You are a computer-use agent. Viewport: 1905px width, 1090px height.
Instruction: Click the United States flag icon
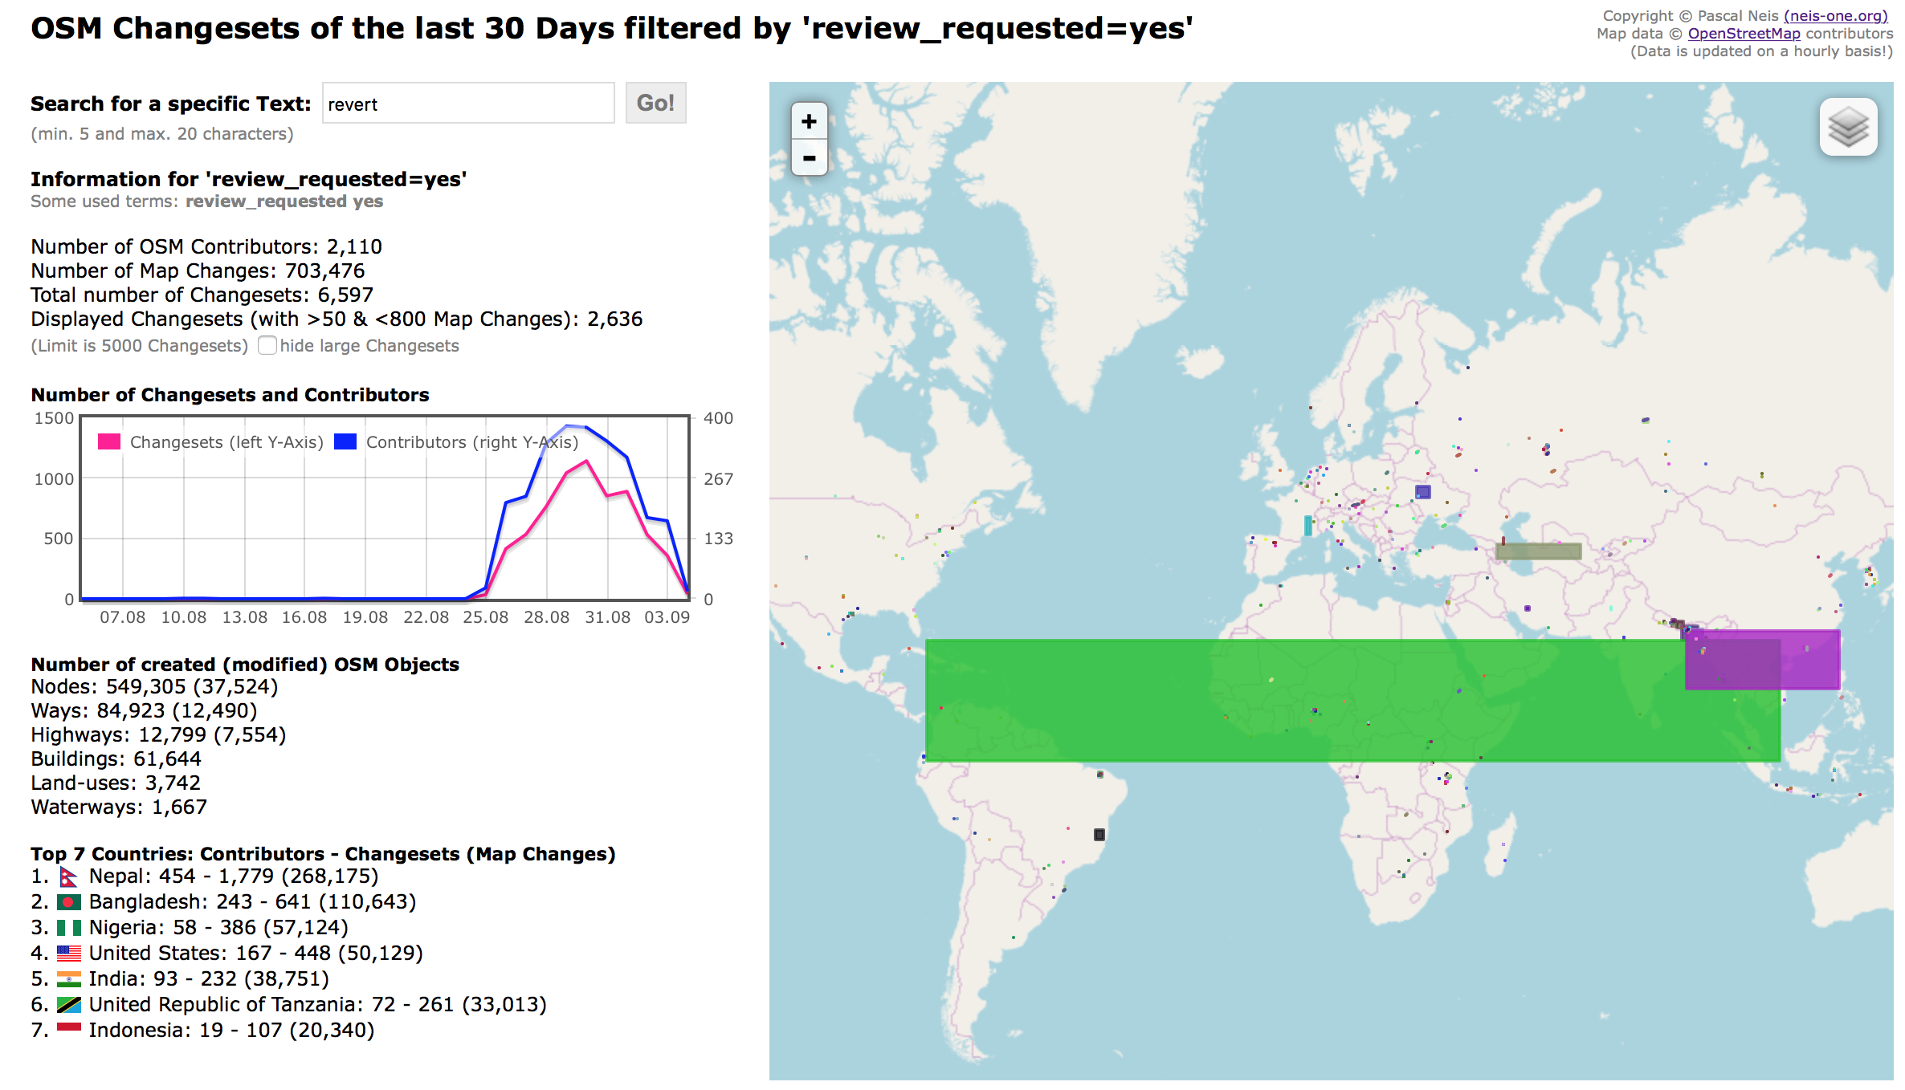coord(67,953)
